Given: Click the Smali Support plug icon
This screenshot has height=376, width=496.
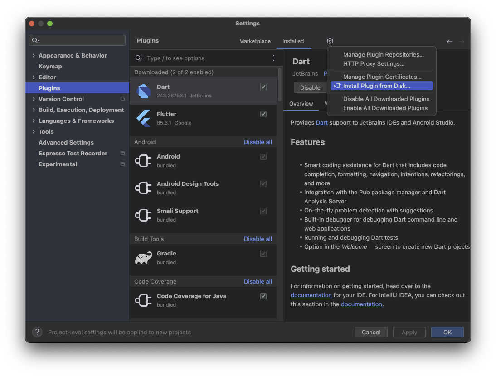Looking at the screenshot, I should (144, 215).
